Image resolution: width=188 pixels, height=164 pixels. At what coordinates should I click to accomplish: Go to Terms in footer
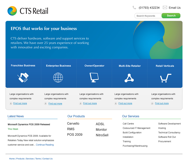click(38, 159)
